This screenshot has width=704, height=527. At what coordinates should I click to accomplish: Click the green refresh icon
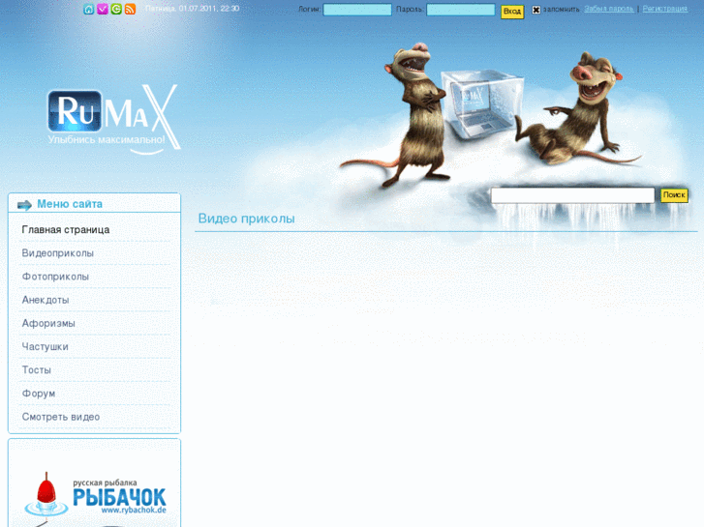click(116, 9)
